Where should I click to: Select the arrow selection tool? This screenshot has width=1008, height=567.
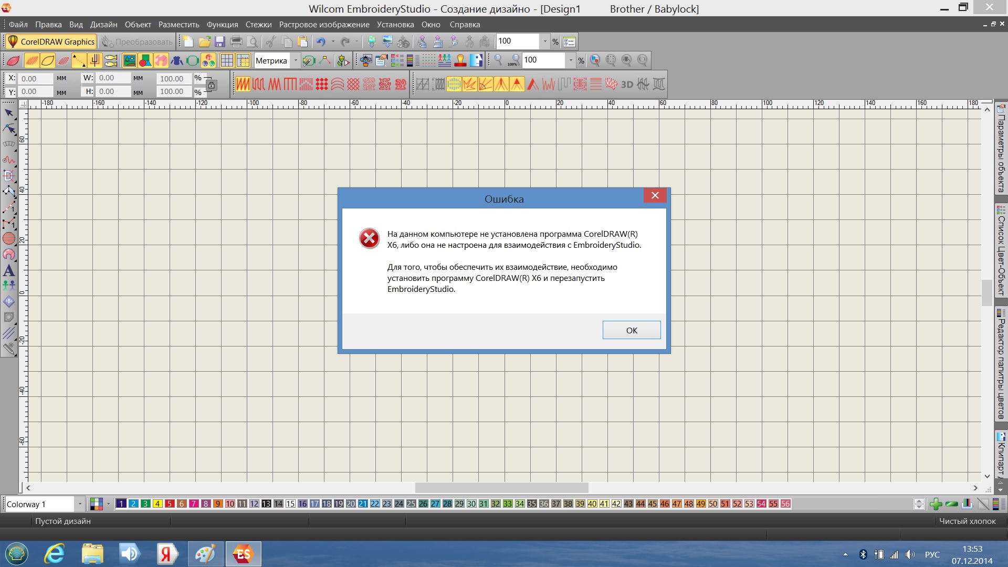pyautogui.click(x=9, y=113)
